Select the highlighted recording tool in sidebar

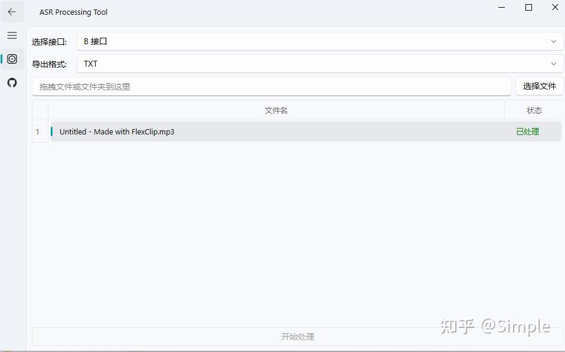tap(12, 59)
